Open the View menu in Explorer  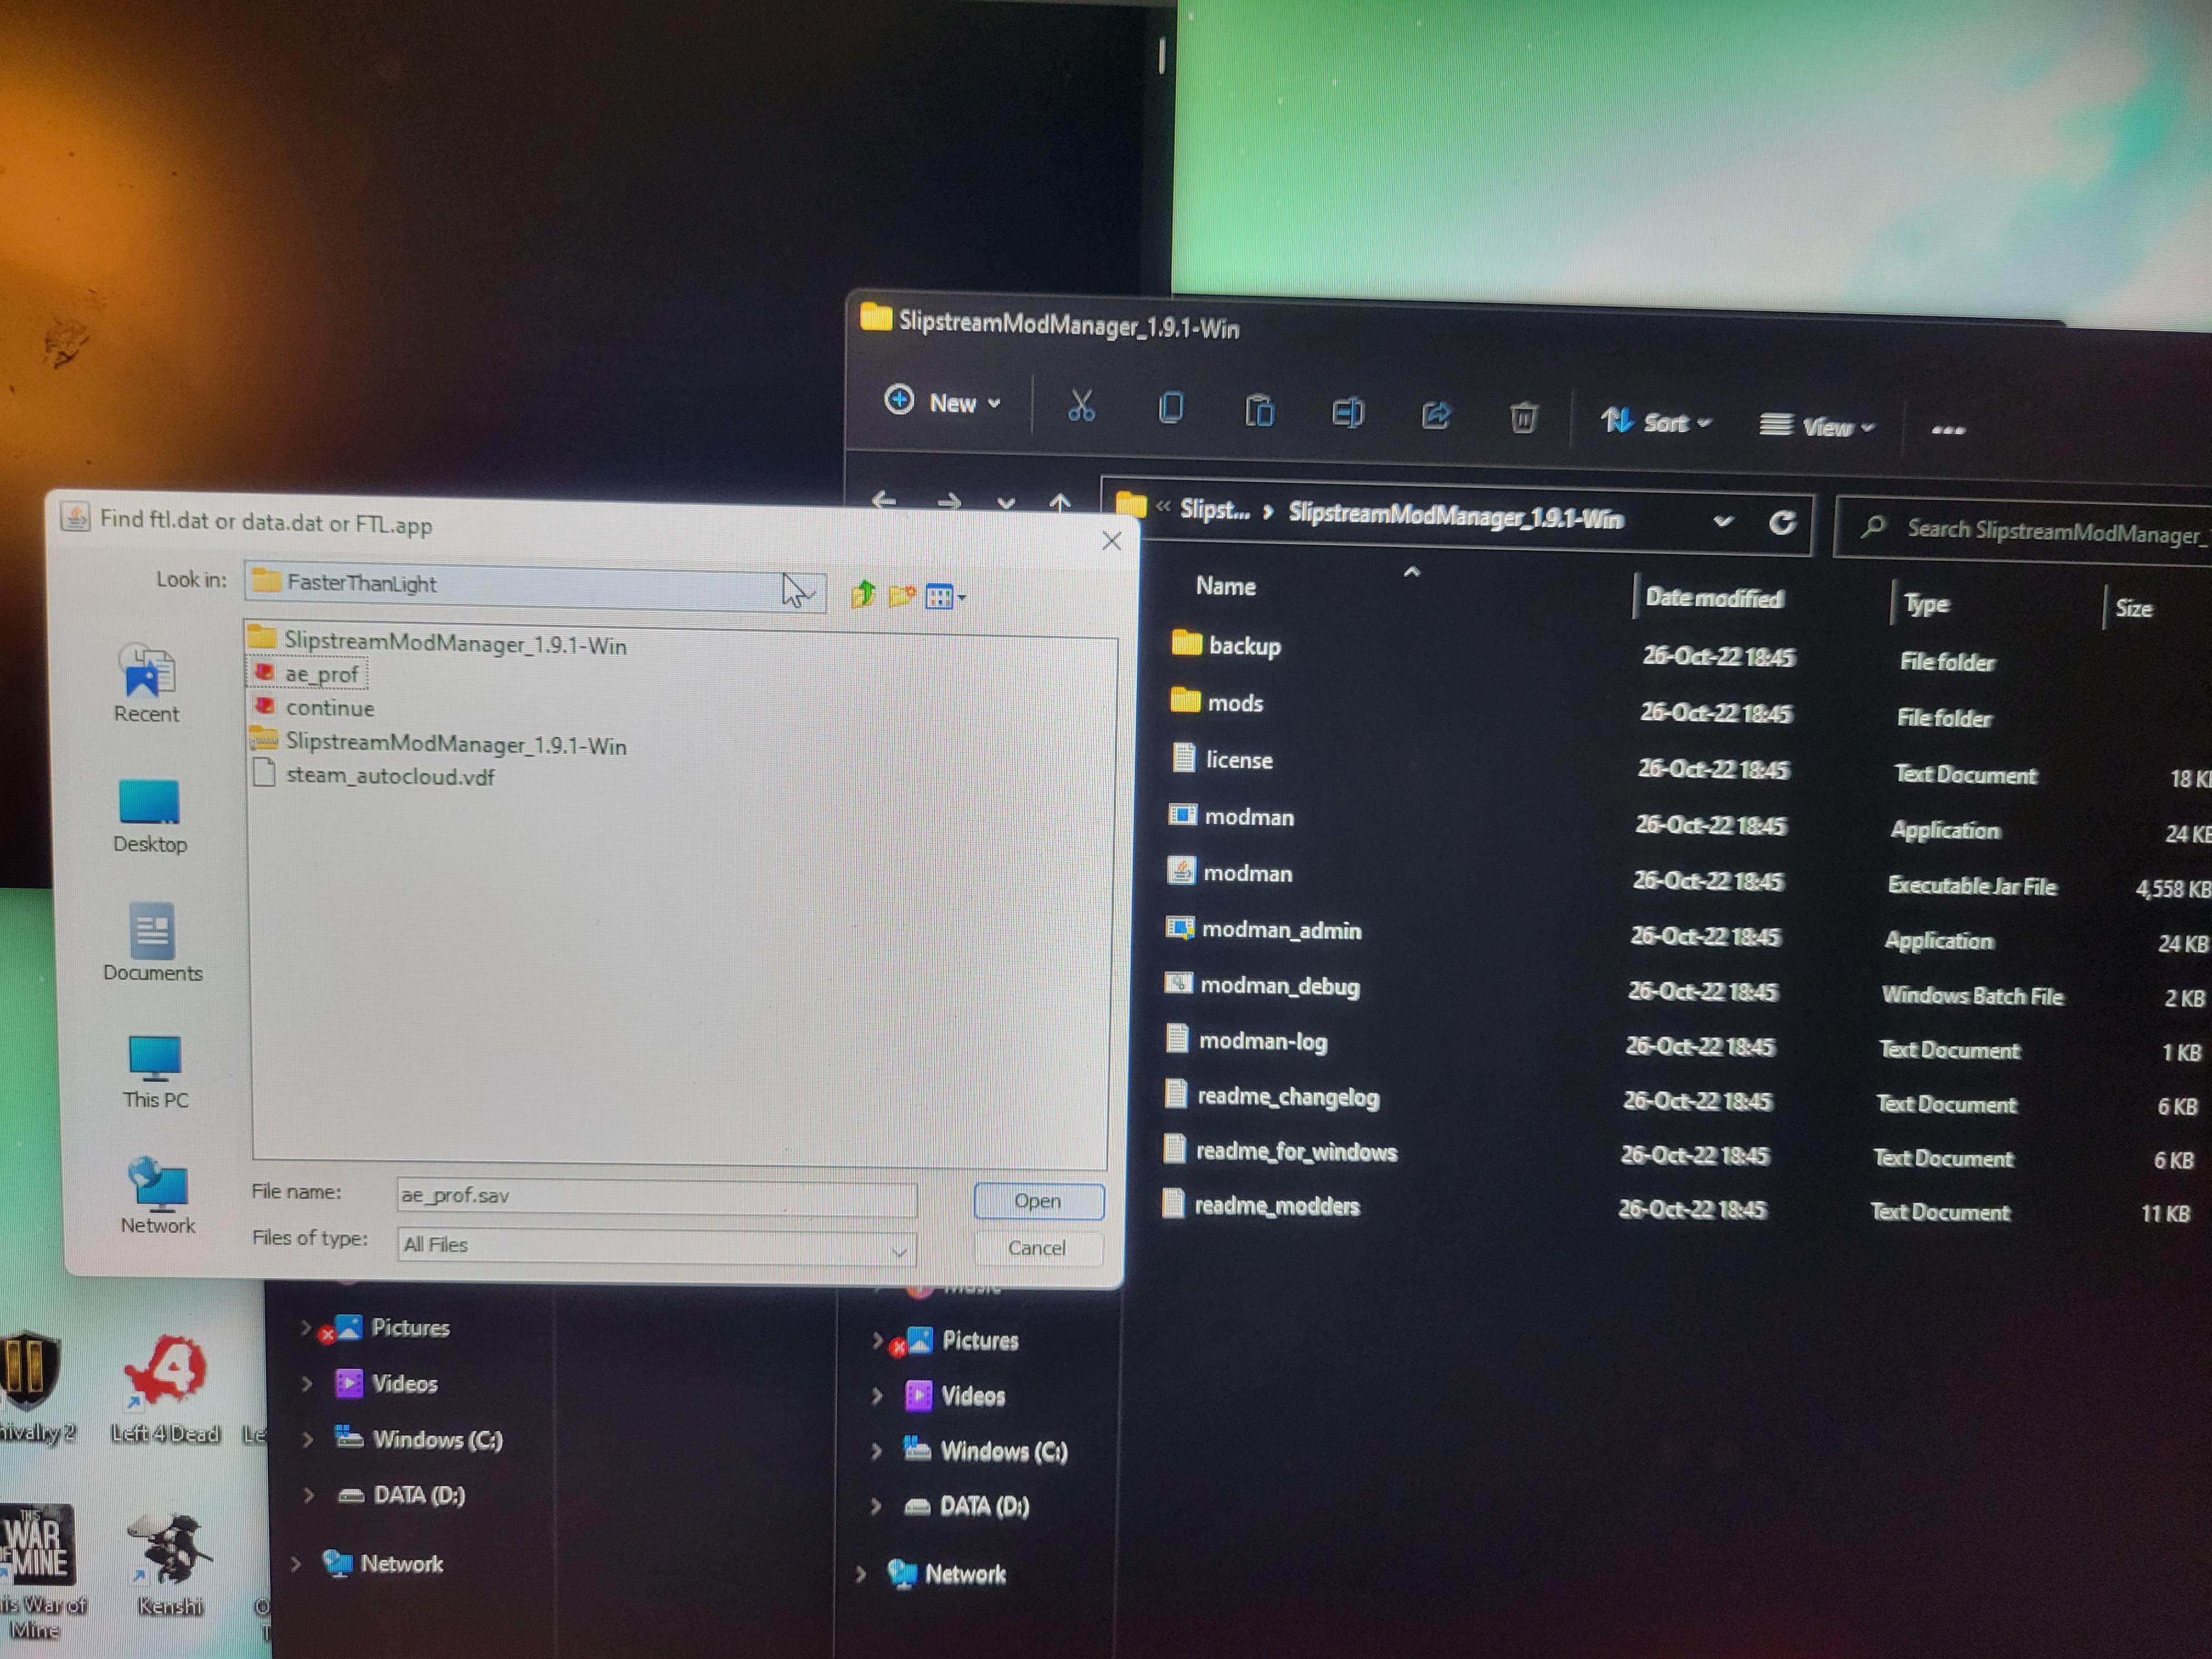pyautogui.click(x=1817, y=426)
